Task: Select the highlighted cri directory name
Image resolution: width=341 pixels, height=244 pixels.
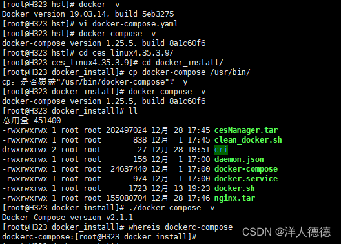Action: (x=221, y=150)
